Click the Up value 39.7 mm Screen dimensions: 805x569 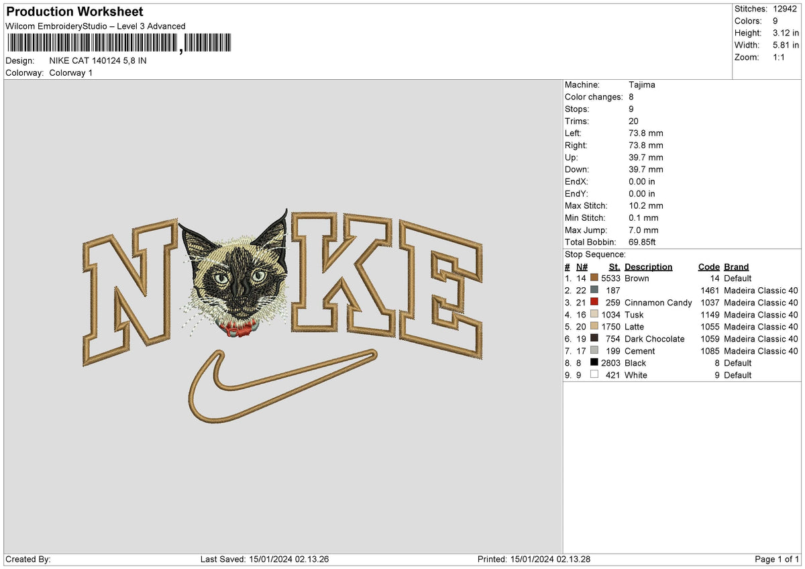pos(646,157)
